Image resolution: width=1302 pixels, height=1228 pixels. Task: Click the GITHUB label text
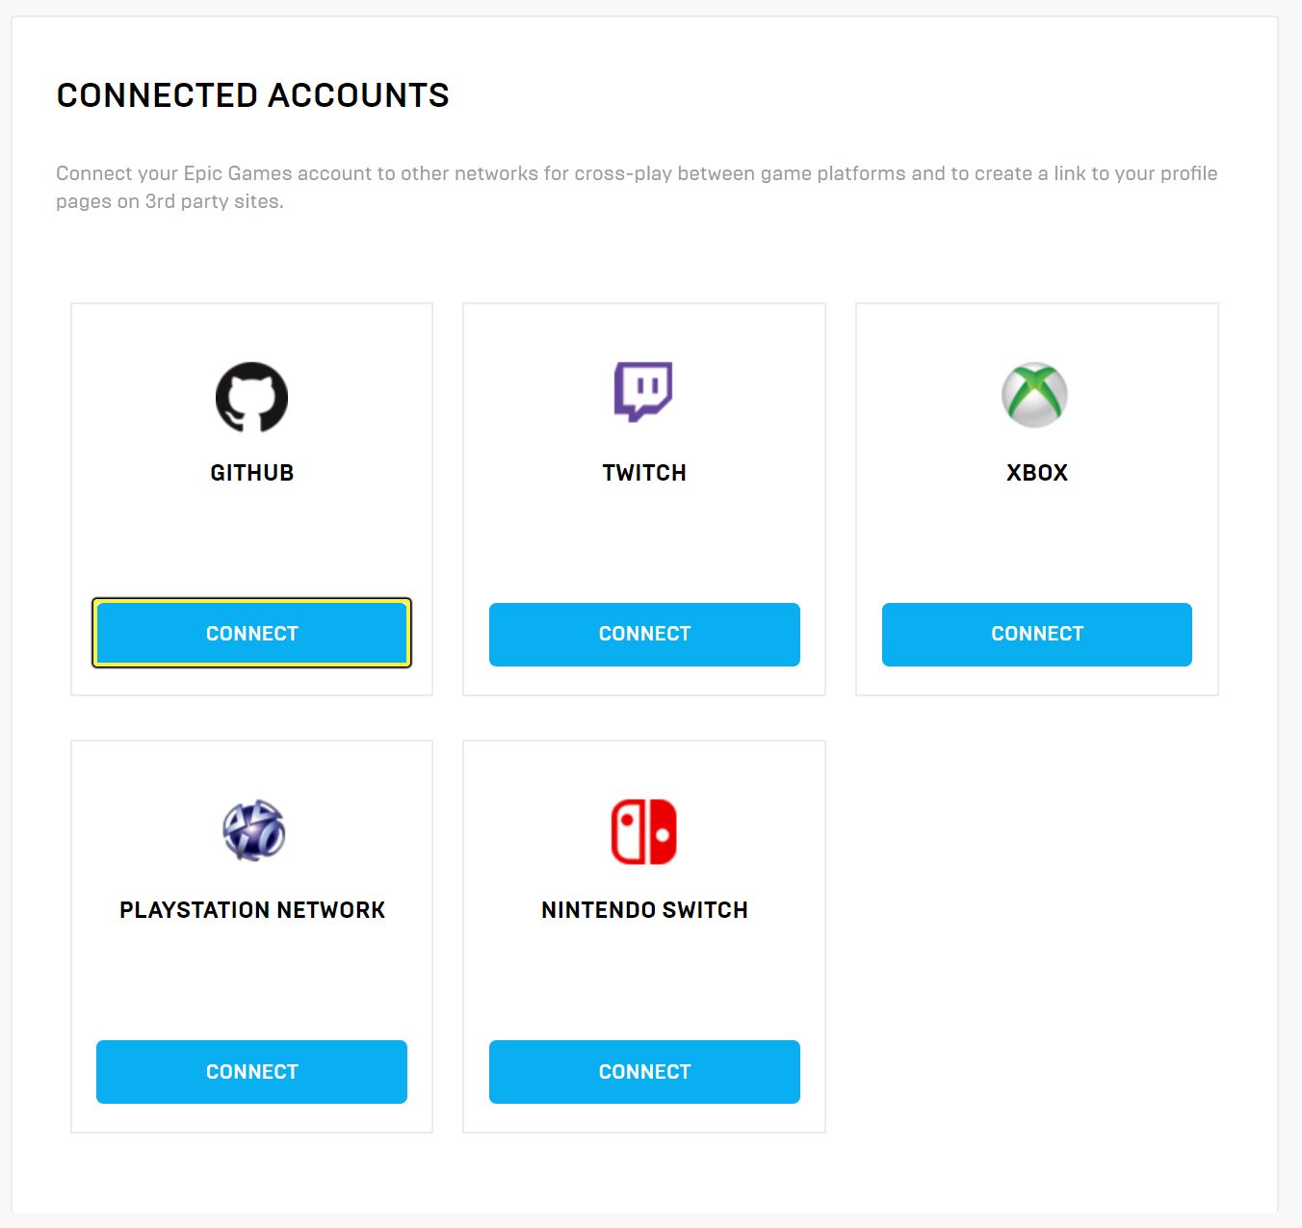tap(251, 472)
